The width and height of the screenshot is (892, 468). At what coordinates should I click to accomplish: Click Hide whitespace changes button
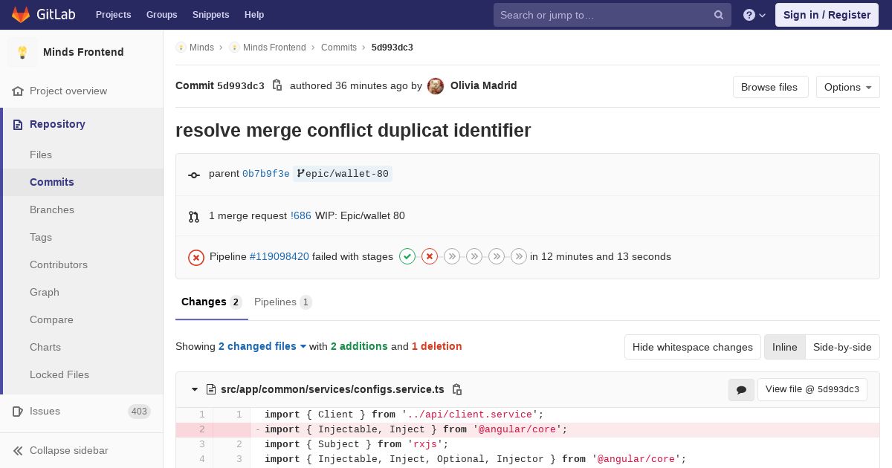pyautogui.click(x=692, y=347)
